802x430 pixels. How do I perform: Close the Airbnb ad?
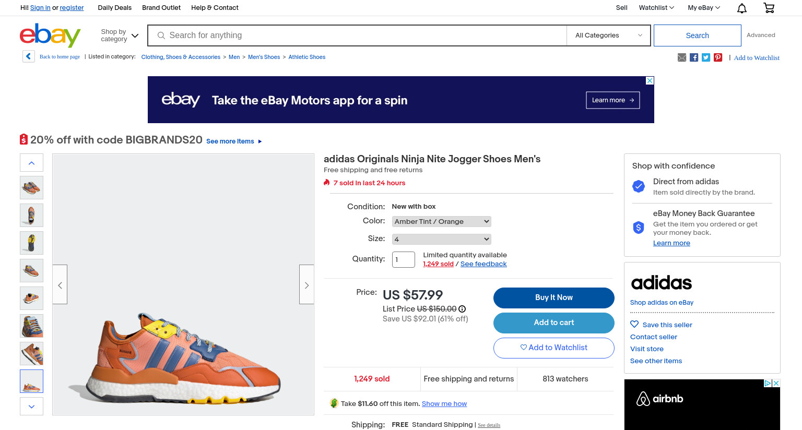[776, 383]
